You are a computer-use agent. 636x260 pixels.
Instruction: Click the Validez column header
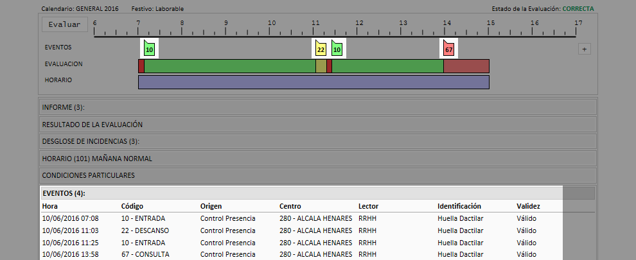[529, 207]
